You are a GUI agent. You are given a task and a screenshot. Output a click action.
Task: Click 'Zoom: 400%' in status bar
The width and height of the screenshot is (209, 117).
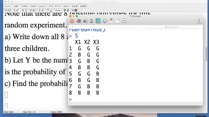[56, 112]
